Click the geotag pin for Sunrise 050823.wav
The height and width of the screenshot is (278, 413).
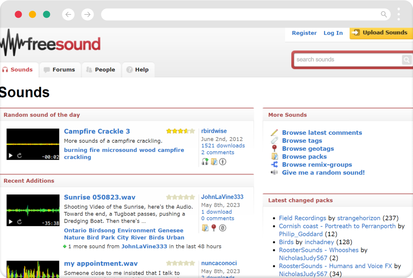coord(214,228)
